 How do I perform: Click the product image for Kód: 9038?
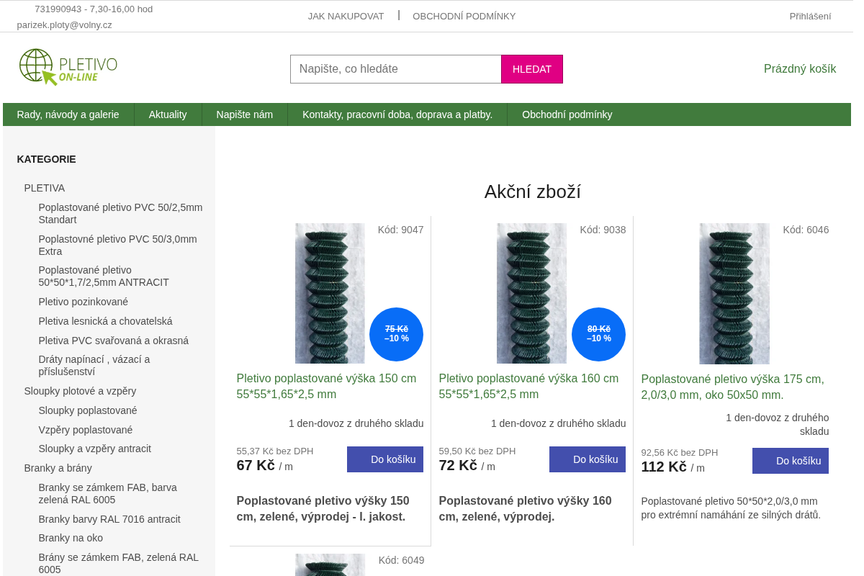point(531,293)
